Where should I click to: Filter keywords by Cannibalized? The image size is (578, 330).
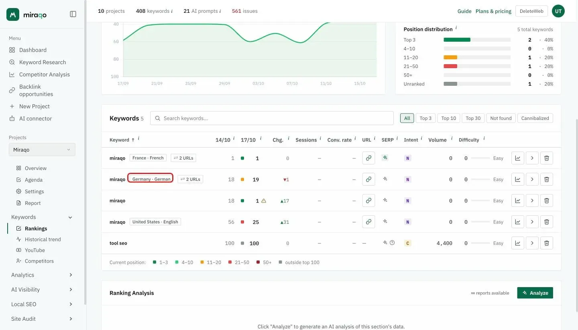(535, 118)
